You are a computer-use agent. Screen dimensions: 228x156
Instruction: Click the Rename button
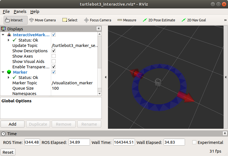89,124
